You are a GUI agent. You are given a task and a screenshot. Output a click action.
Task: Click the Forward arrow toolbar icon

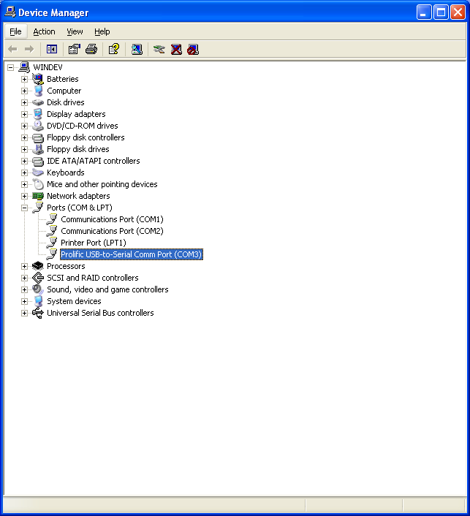click(29, 50)
